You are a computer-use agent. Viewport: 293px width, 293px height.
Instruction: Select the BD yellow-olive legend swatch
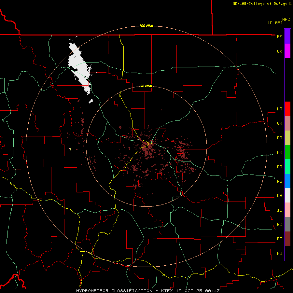tap(287, 138)
